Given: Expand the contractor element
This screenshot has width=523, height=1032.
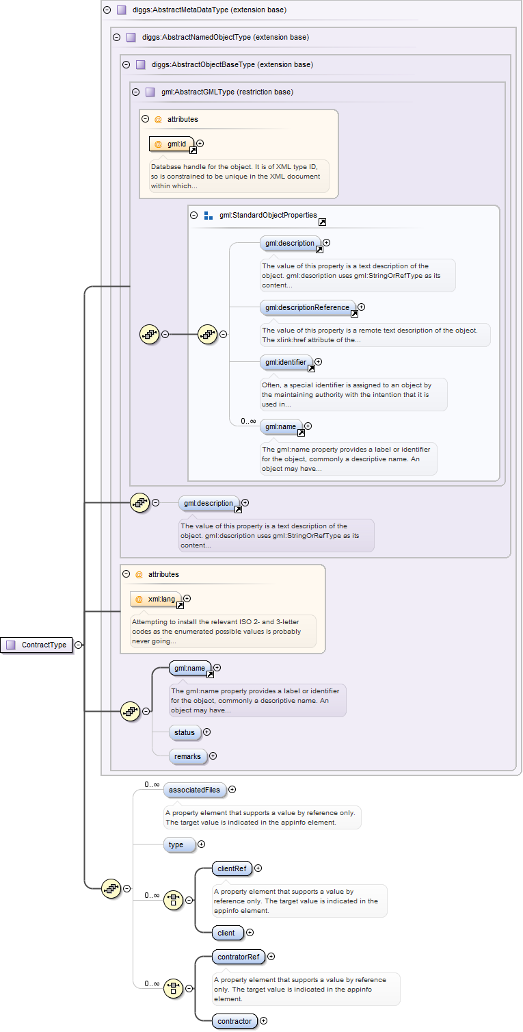Looking at the screenshot, I should (x=264, y=1021).
